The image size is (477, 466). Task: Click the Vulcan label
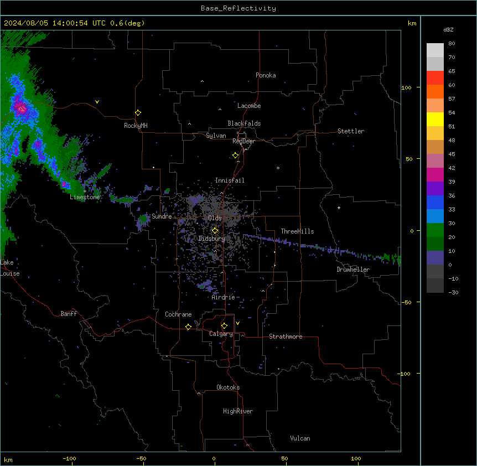coord(300,438)
